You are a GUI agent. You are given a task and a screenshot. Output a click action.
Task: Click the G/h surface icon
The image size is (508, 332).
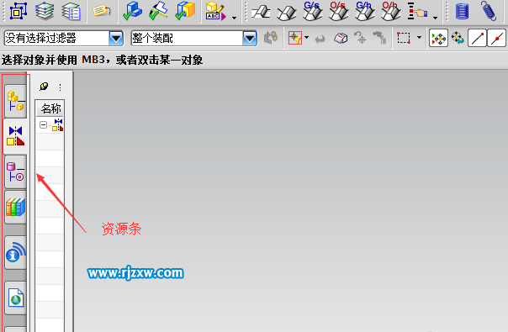(365, 11)
